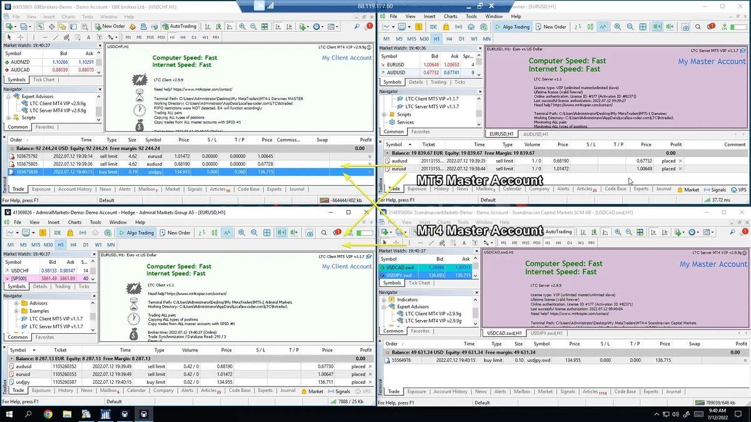Select D1 timeframe in Admiral Markets window
This screenshot has height=422, width=751.
point(86,245)
